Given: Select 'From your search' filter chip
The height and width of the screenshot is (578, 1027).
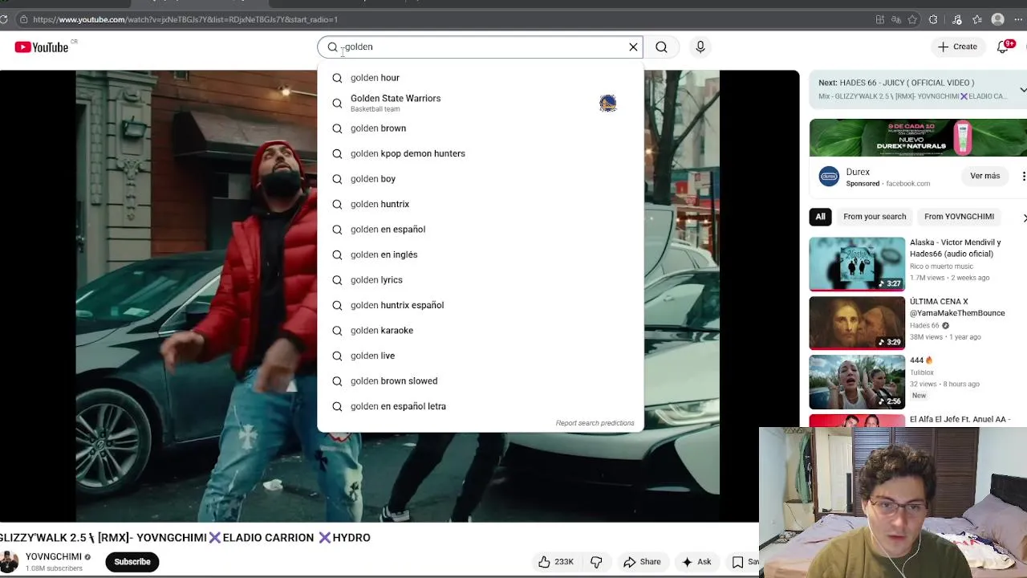Looking at the screenshot, I should [875, 217].
